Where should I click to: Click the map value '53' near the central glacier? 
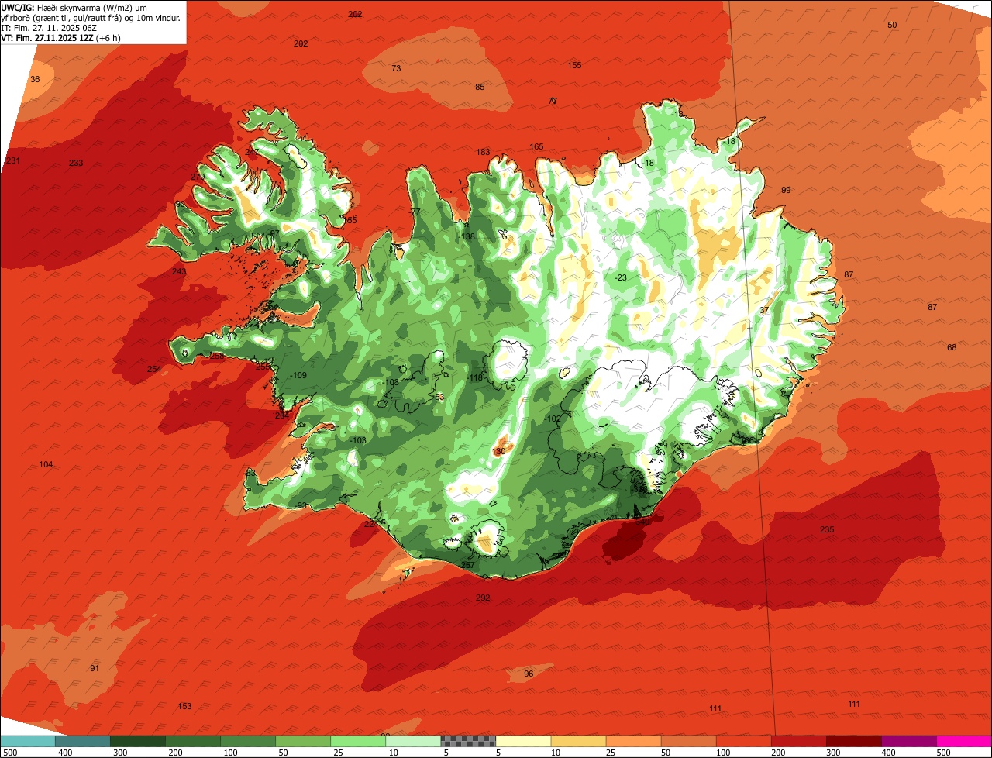(x=440, y=397)
